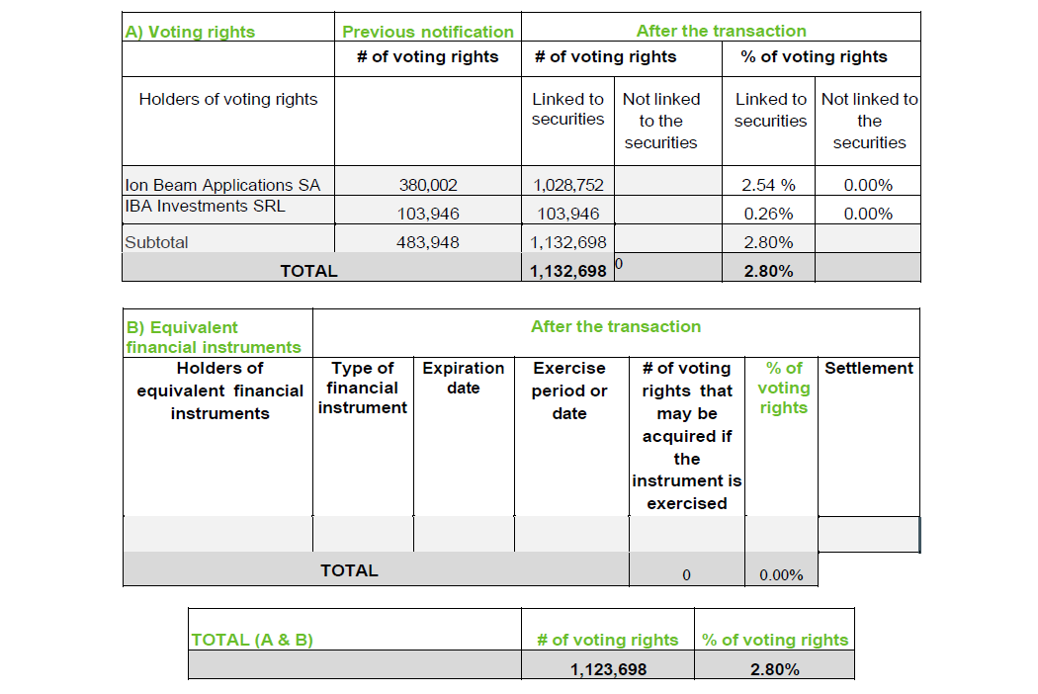
Task: Click the empty cell under Settlement
Action: pyautogui.click(x=869, y=534)
